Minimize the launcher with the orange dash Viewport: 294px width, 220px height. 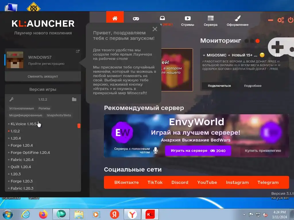coord(270,20)
